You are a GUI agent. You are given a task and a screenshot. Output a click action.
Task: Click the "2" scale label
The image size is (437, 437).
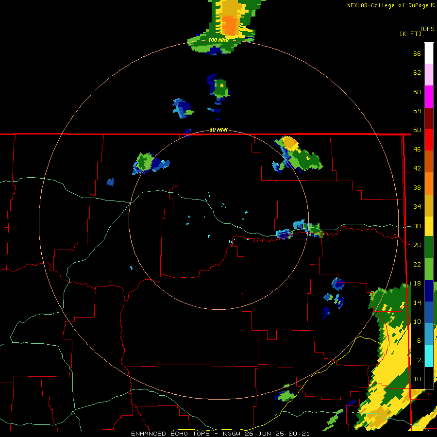[x=419, y=360]
